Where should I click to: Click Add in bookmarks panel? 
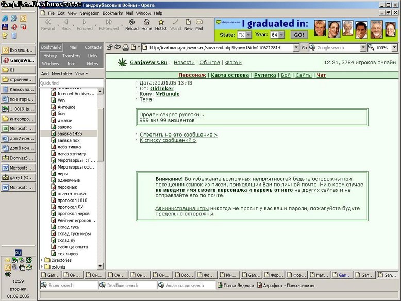(45, 74)
